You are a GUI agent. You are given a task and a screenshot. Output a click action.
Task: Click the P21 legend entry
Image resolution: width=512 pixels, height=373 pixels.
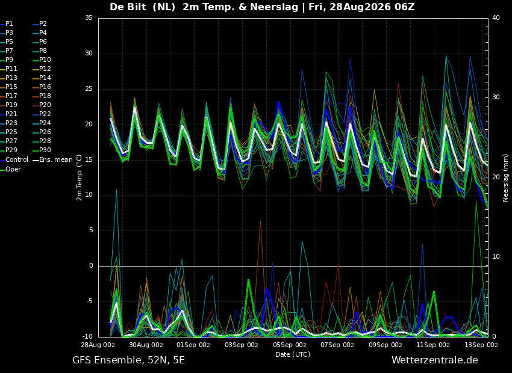pyautogui.click(x=9, y=114)
